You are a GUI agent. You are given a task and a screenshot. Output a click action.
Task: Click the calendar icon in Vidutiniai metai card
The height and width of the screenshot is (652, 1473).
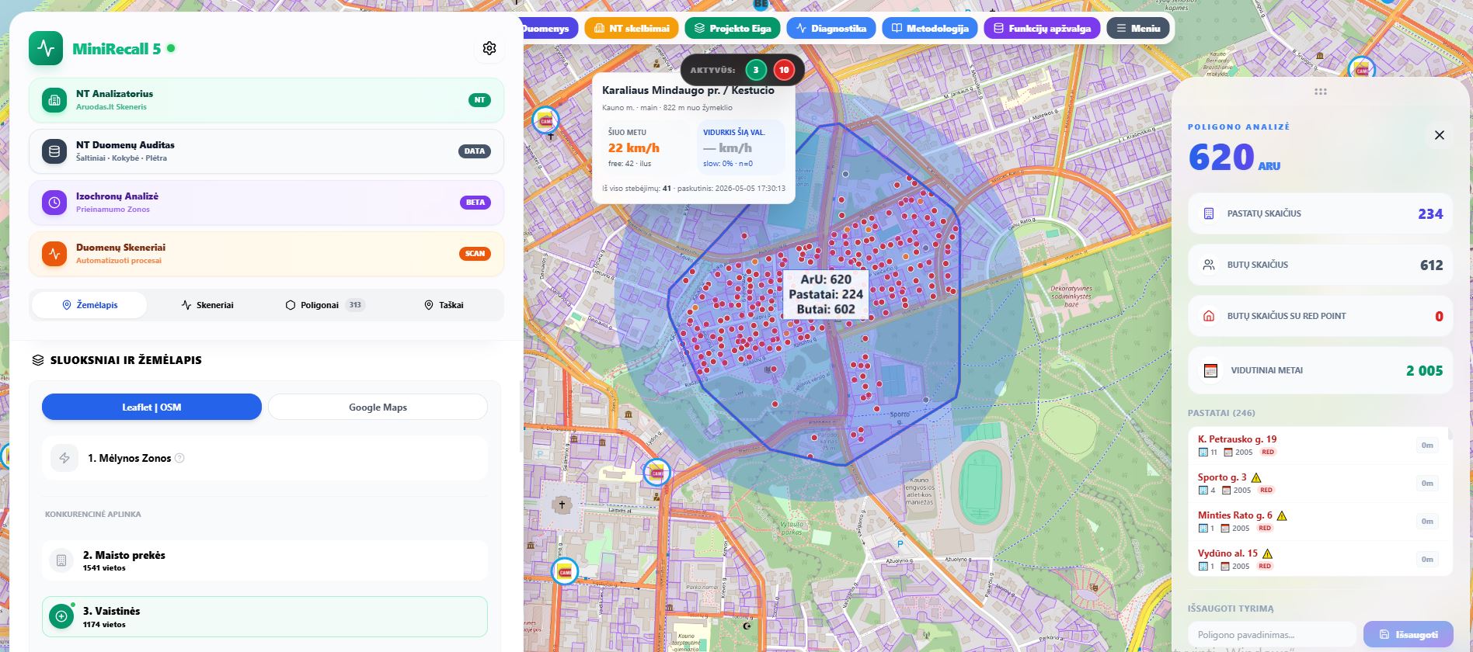1210,370
